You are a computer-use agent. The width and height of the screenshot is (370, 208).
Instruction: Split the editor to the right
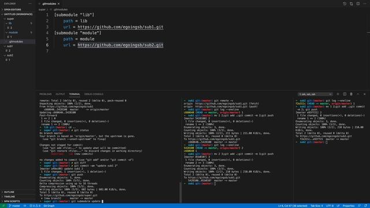tap(358, 4)
